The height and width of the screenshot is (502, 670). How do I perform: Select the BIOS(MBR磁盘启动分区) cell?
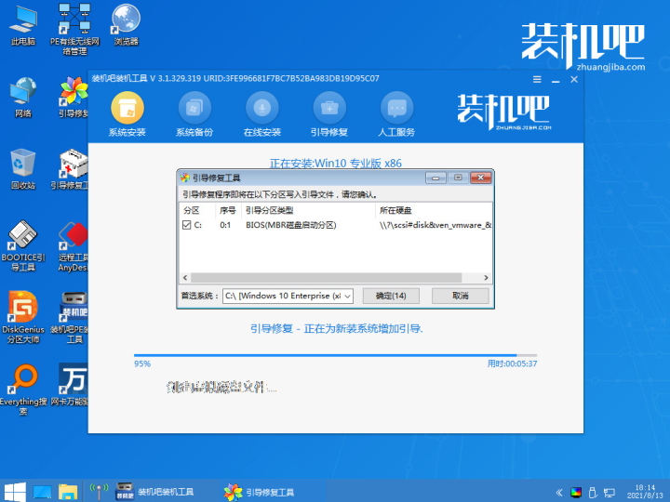pos(291,225)
